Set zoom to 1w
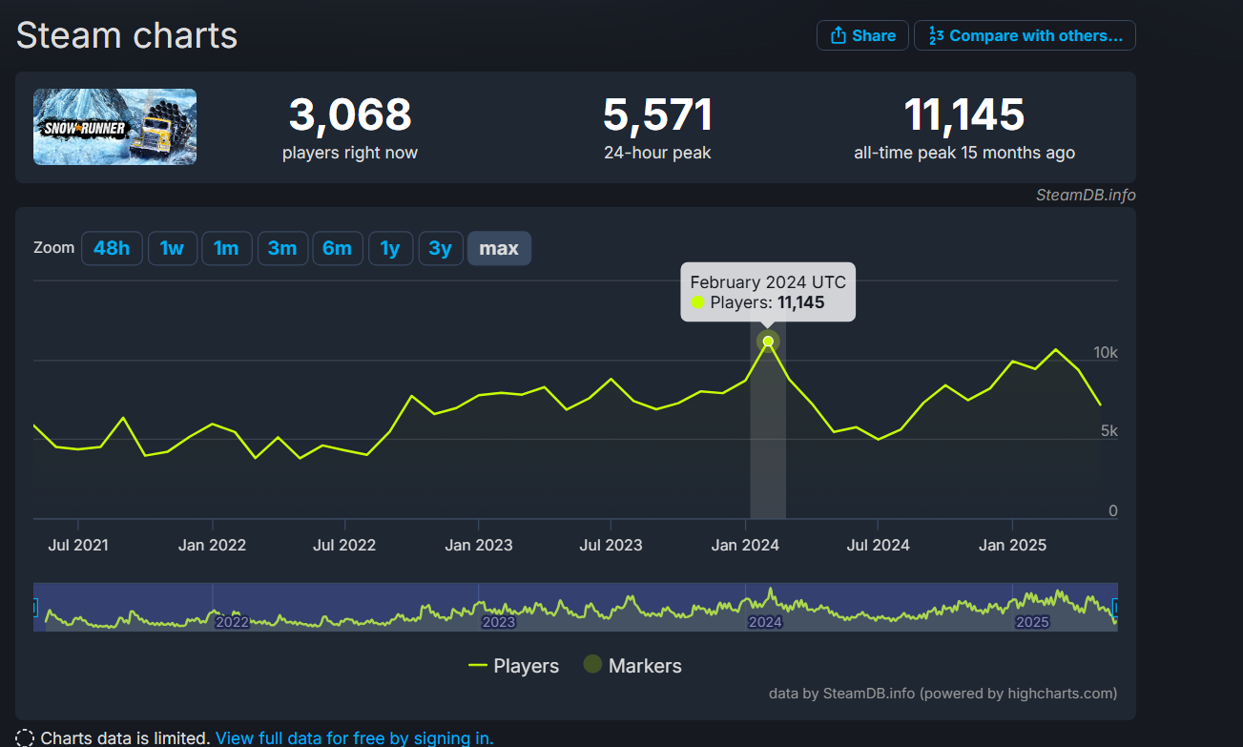This screenshot has width=1243, height=747. (172, 248)
